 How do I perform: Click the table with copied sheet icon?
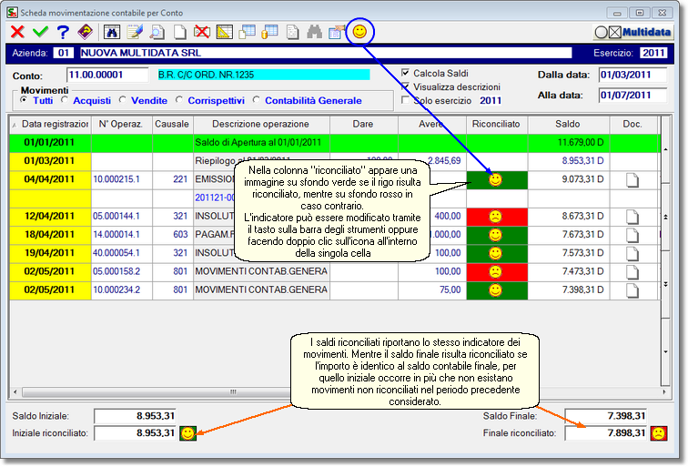(247, 32)
